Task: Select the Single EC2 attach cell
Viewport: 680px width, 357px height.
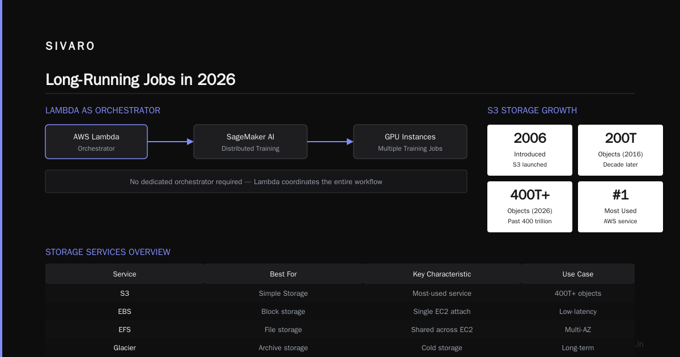Action: pyautogui.click(x=442, y=312)
